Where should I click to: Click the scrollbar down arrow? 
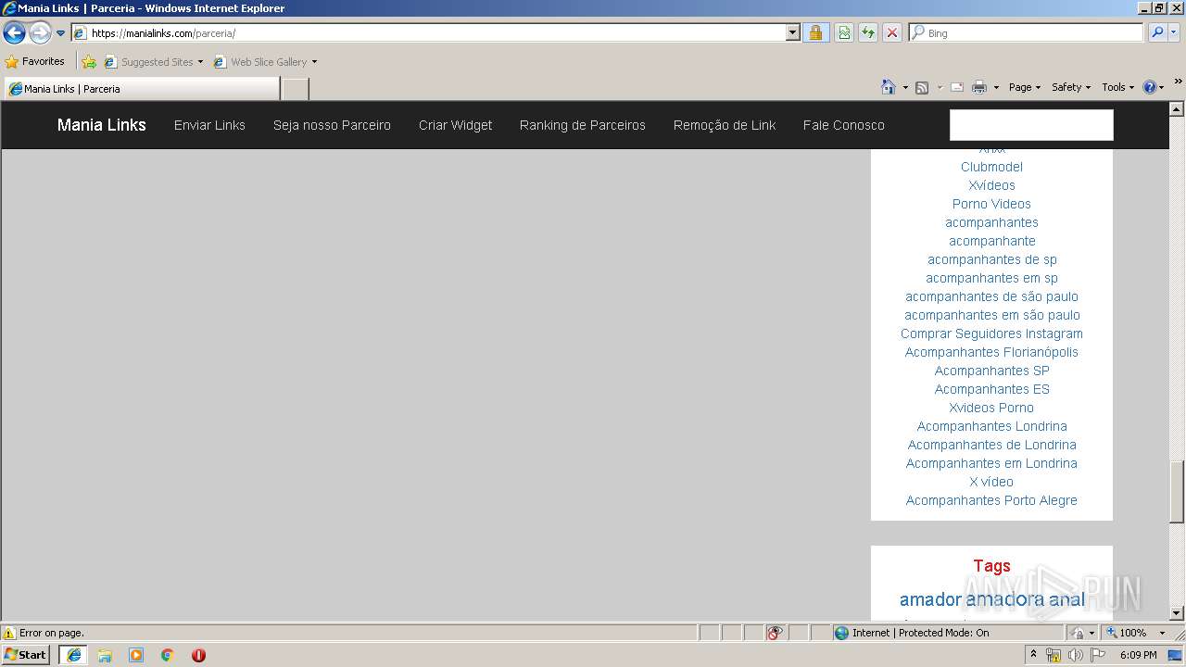tap(1177, 612)
